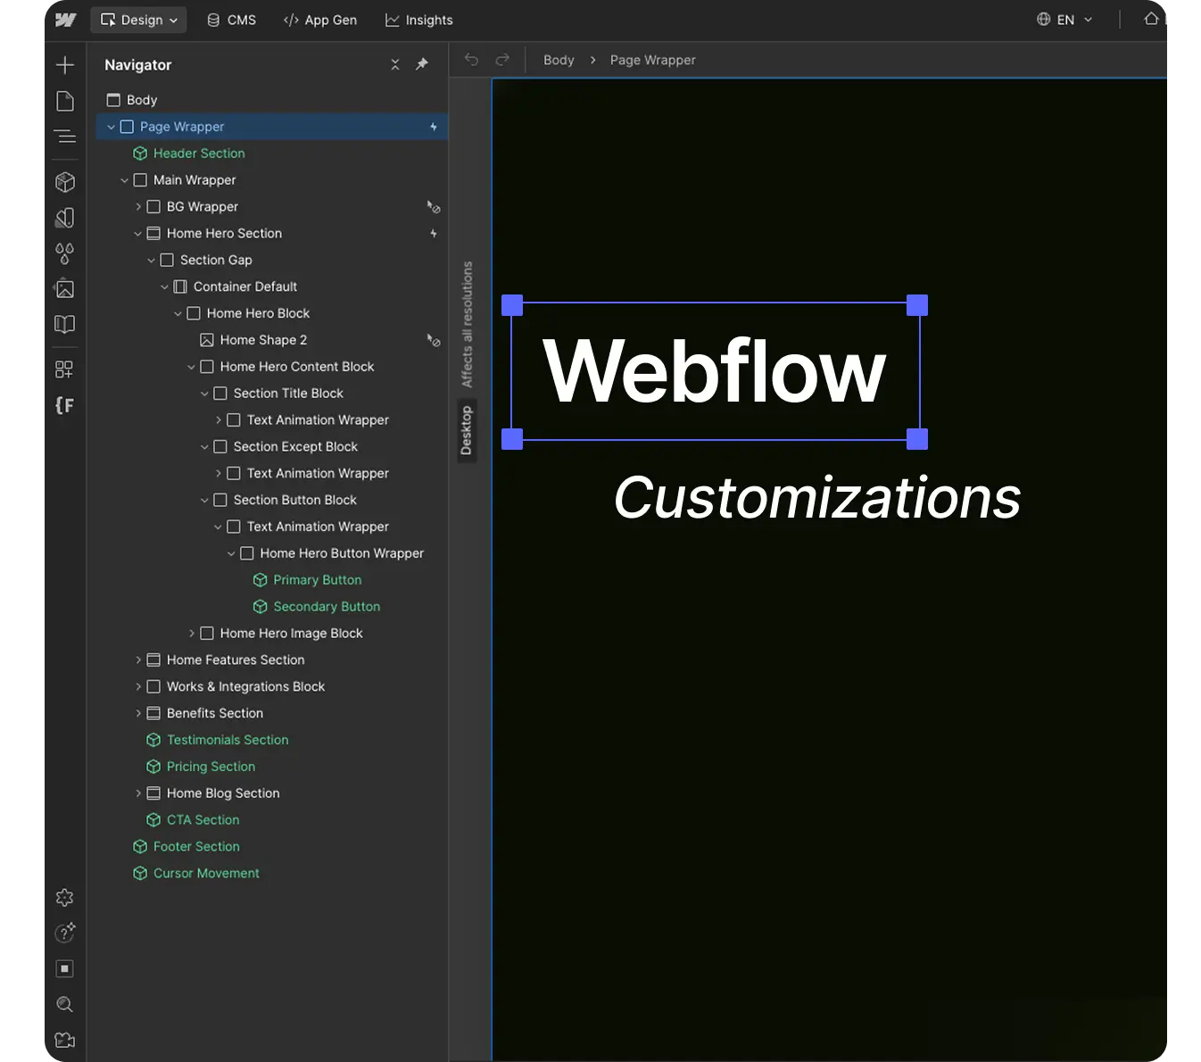Select the Home Hero Content Block layer
Screen dimensions: 1201x1062
coord(271,367)
